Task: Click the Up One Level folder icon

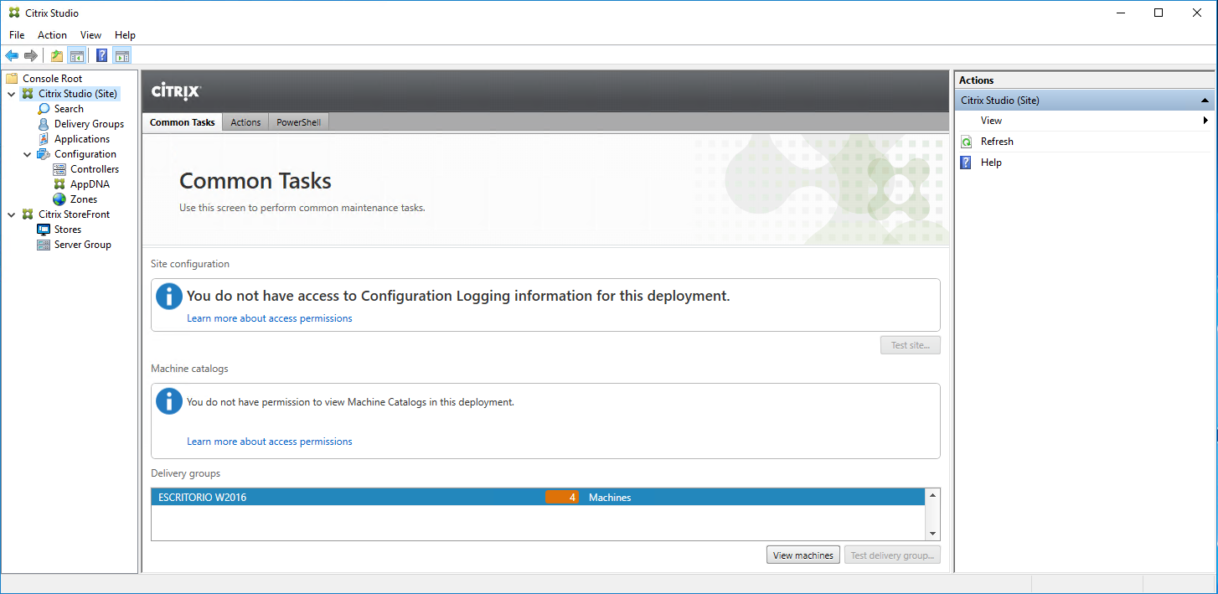Action: pos(56,56)
